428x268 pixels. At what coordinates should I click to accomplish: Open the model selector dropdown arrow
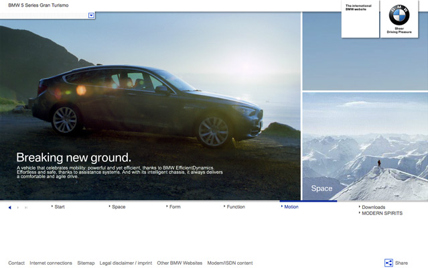pyautogui.click(x=92, y=15)
